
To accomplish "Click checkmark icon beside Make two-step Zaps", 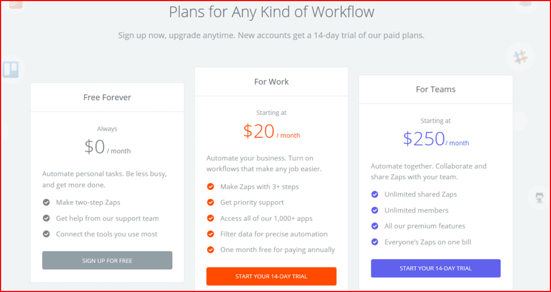I will (x=46, y=203).
